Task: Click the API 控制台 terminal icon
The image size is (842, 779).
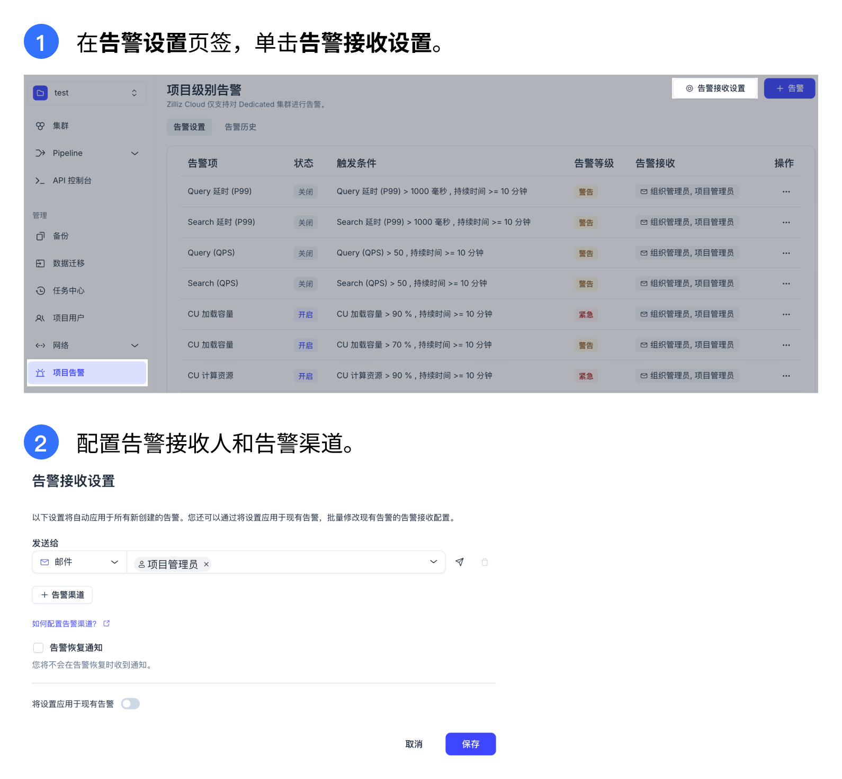Action: (40, 181)
